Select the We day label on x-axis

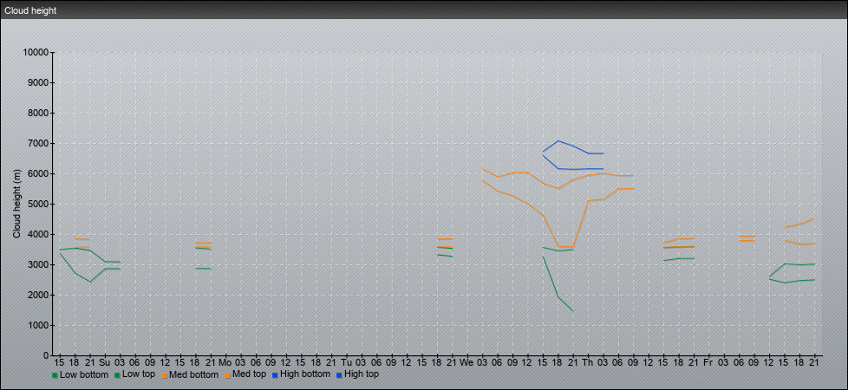(x=466, y=362)
